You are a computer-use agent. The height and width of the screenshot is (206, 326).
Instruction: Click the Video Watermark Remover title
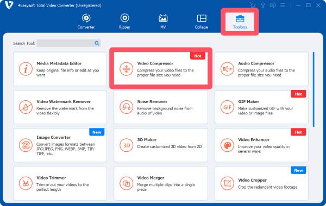point(64,102)
